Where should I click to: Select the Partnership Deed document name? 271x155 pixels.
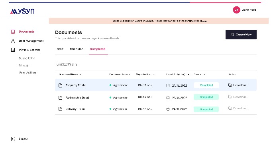click(x=77, y=98)
